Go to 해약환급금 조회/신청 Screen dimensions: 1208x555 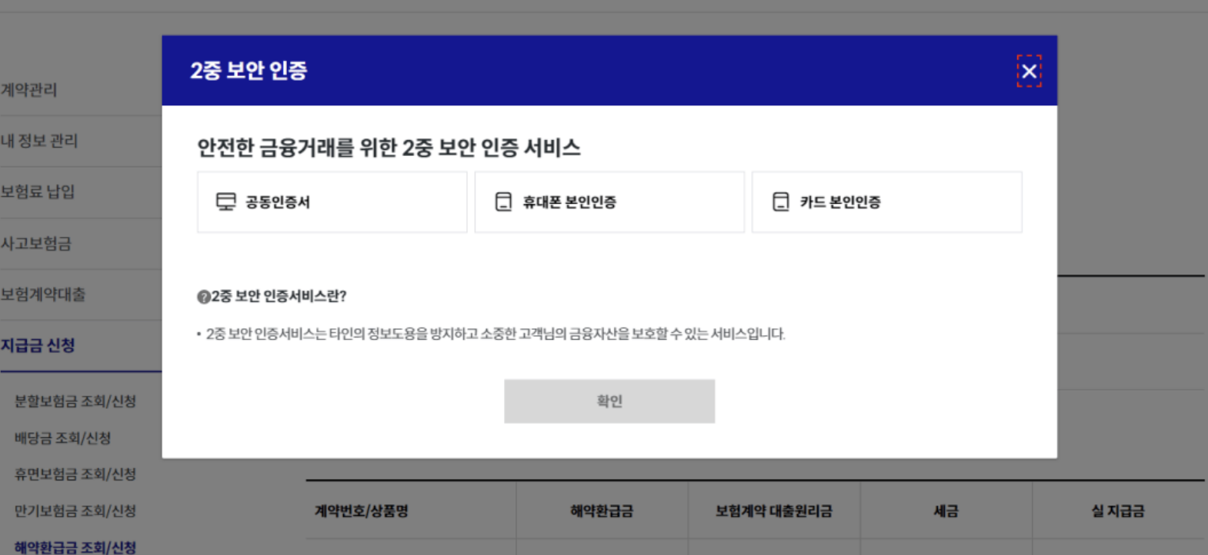tap(75, 547)
